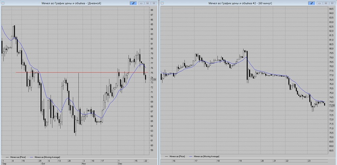Screen dimensions: 337x165
Task: Click the title 'Мечел ао График цены и объёма #2 - [60 минут]'
Action: click(x=240, y=3)
